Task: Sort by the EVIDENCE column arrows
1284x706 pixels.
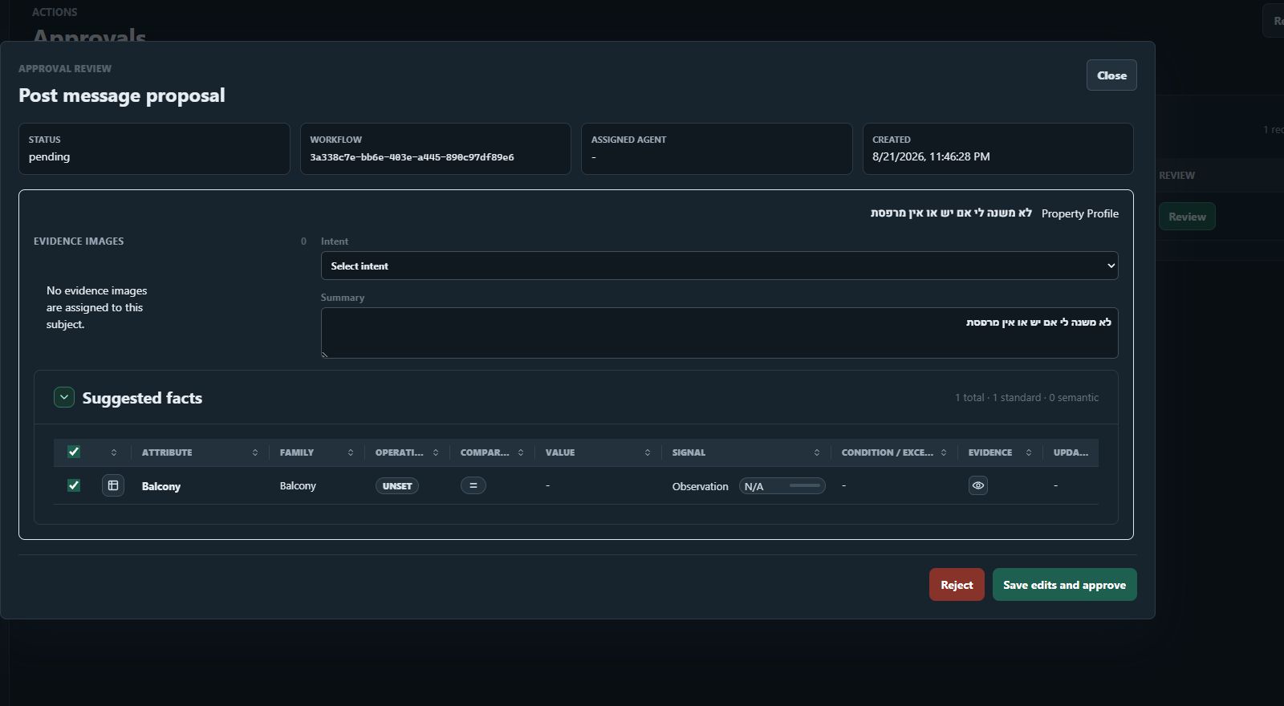Action: [x=1029, y=452]
